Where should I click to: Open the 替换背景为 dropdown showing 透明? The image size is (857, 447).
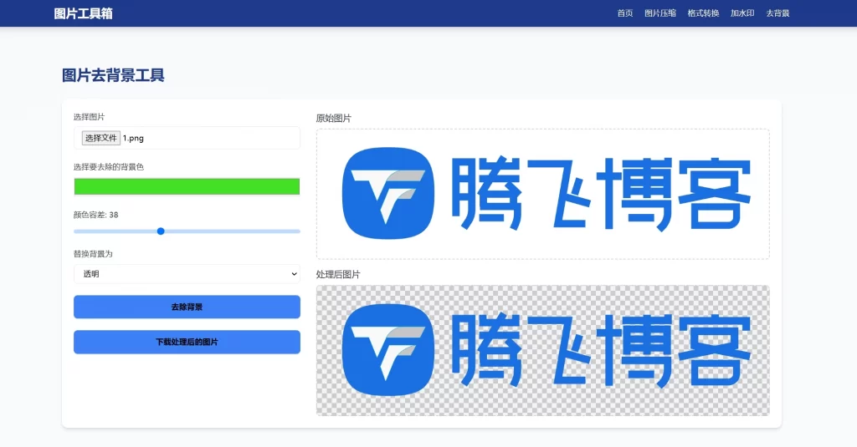pos(187,274)
